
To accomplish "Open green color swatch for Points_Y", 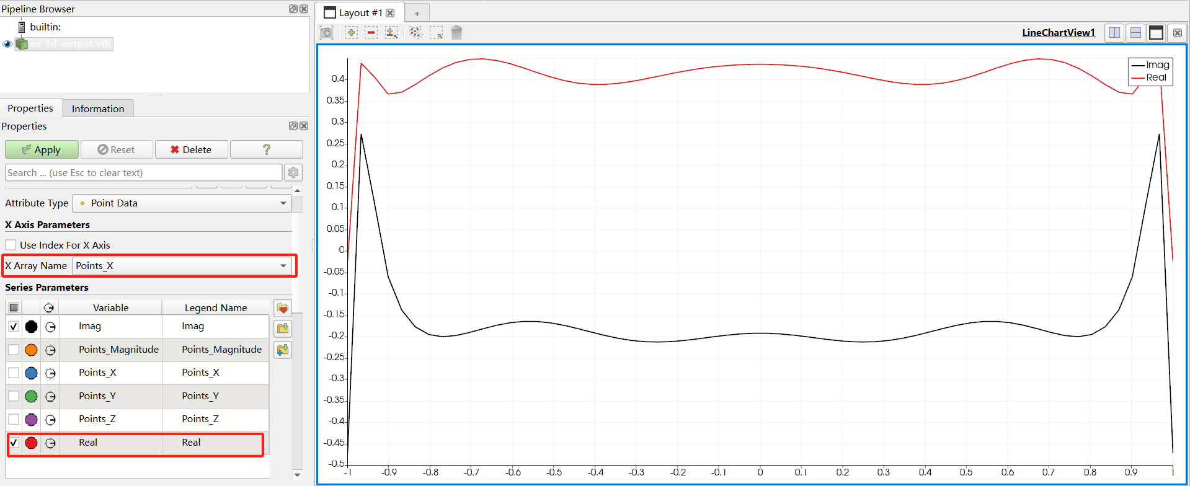I will (32, 396).
